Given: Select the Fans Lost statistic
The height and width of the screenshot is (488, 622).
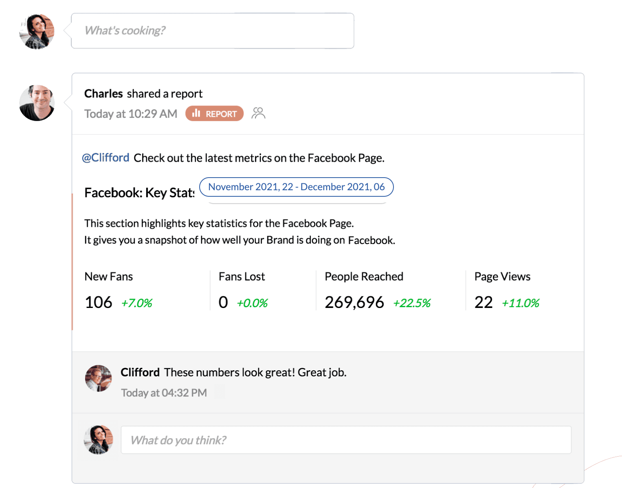Looking at the screenshot, I should point(243,291).
